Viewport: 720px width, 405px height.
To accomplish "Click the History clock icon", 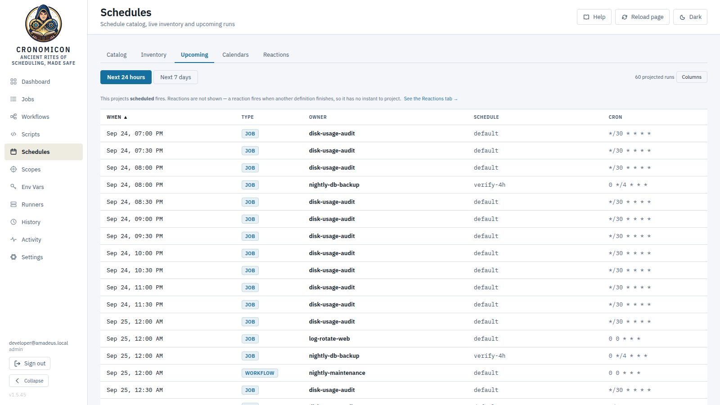I will pyautogui.click(x=13, y=222).
